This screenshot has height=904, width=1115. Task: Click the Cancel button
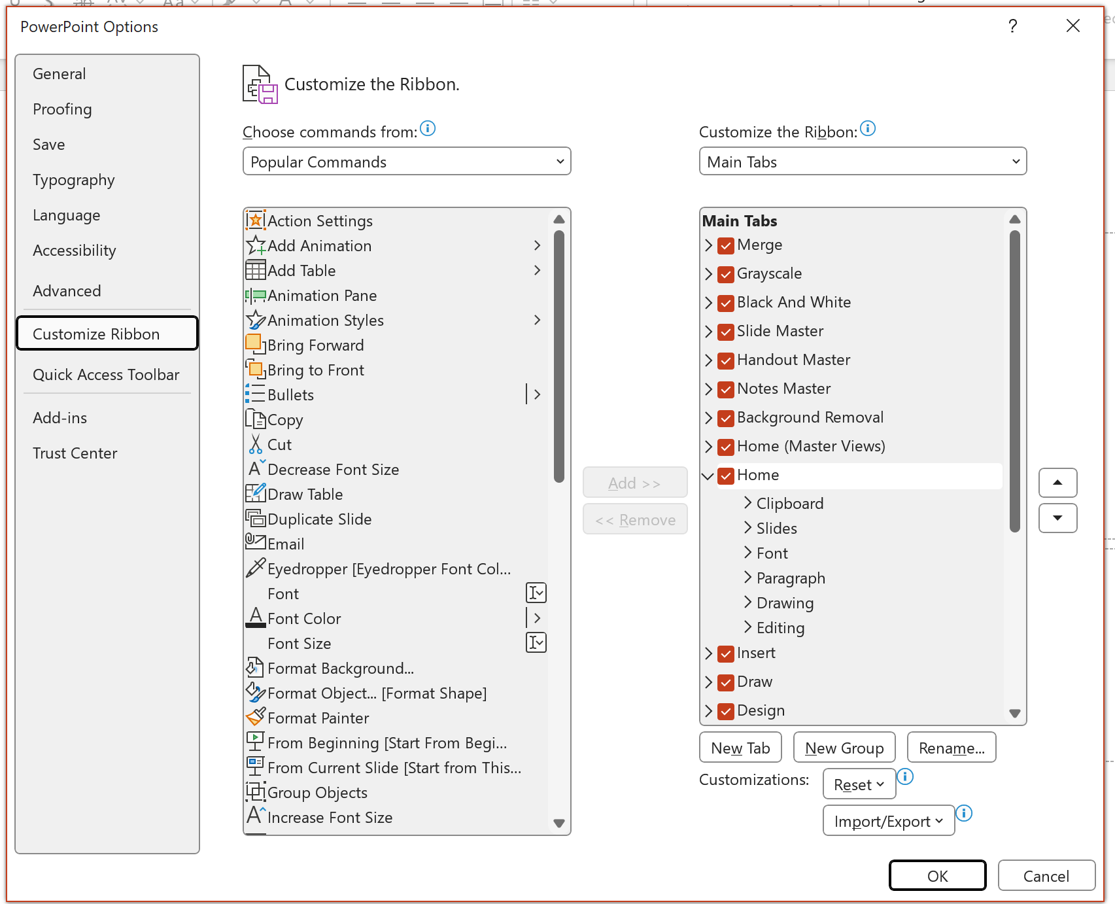tap(1046, 876)
